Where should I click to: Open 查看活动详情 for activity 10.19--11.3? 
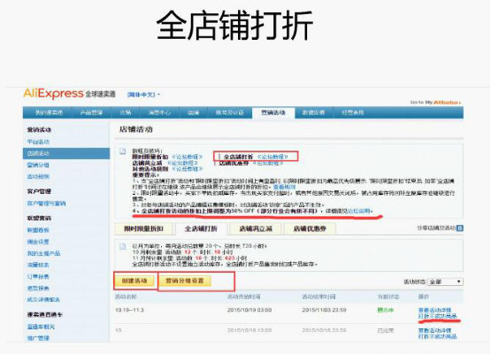pos(434,310)
